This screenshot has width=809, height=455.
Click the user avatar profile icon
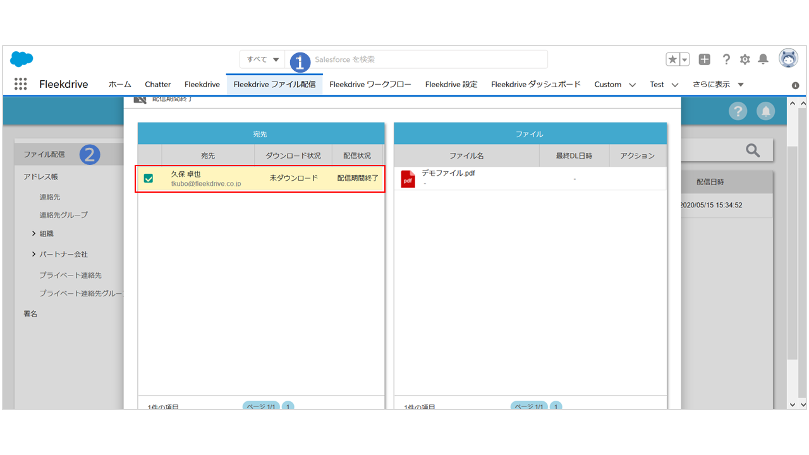(x=788, y=58)
